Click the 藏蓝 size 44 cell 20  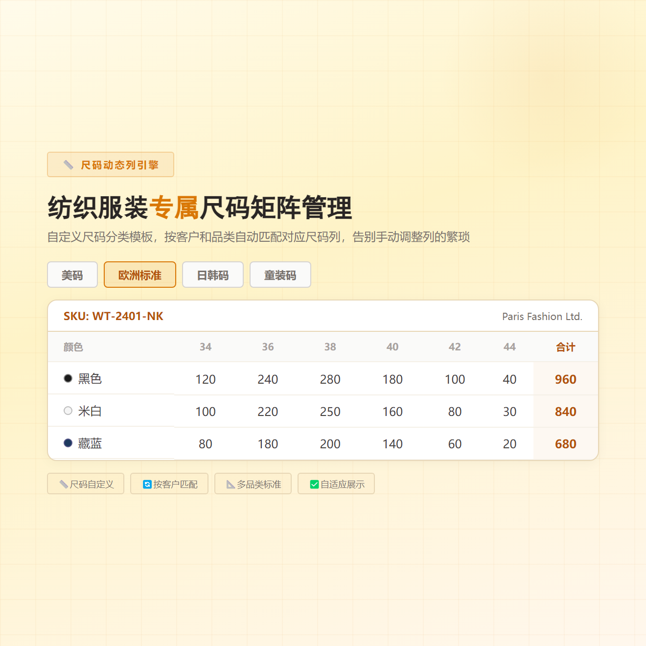coord(509,444)
